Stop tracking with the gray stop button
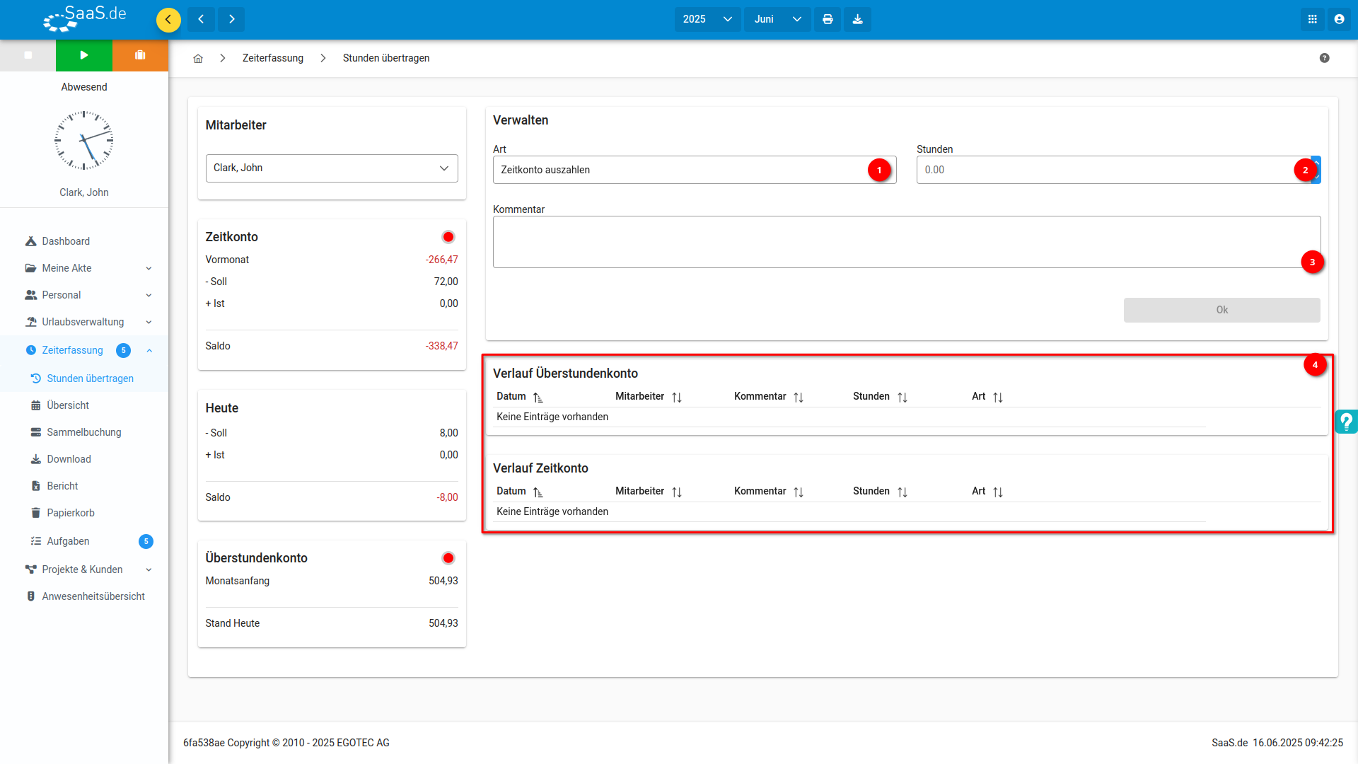The width and height of the screenshot is (1358, 764). pyautogui.click(x=28, y=55)
